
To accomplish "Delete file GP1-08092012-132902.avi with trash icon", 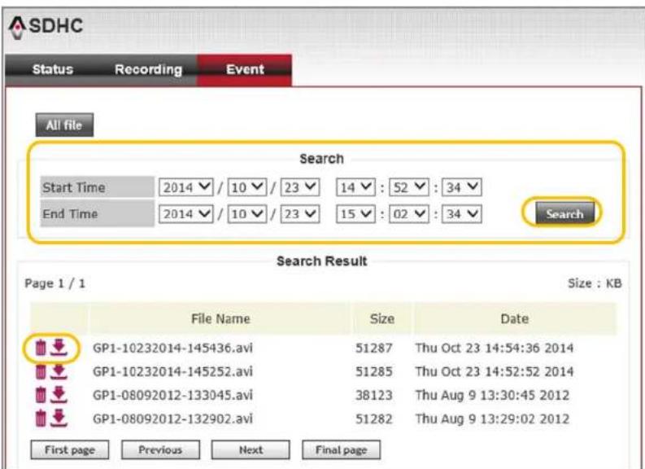I will tap(41, 419).
